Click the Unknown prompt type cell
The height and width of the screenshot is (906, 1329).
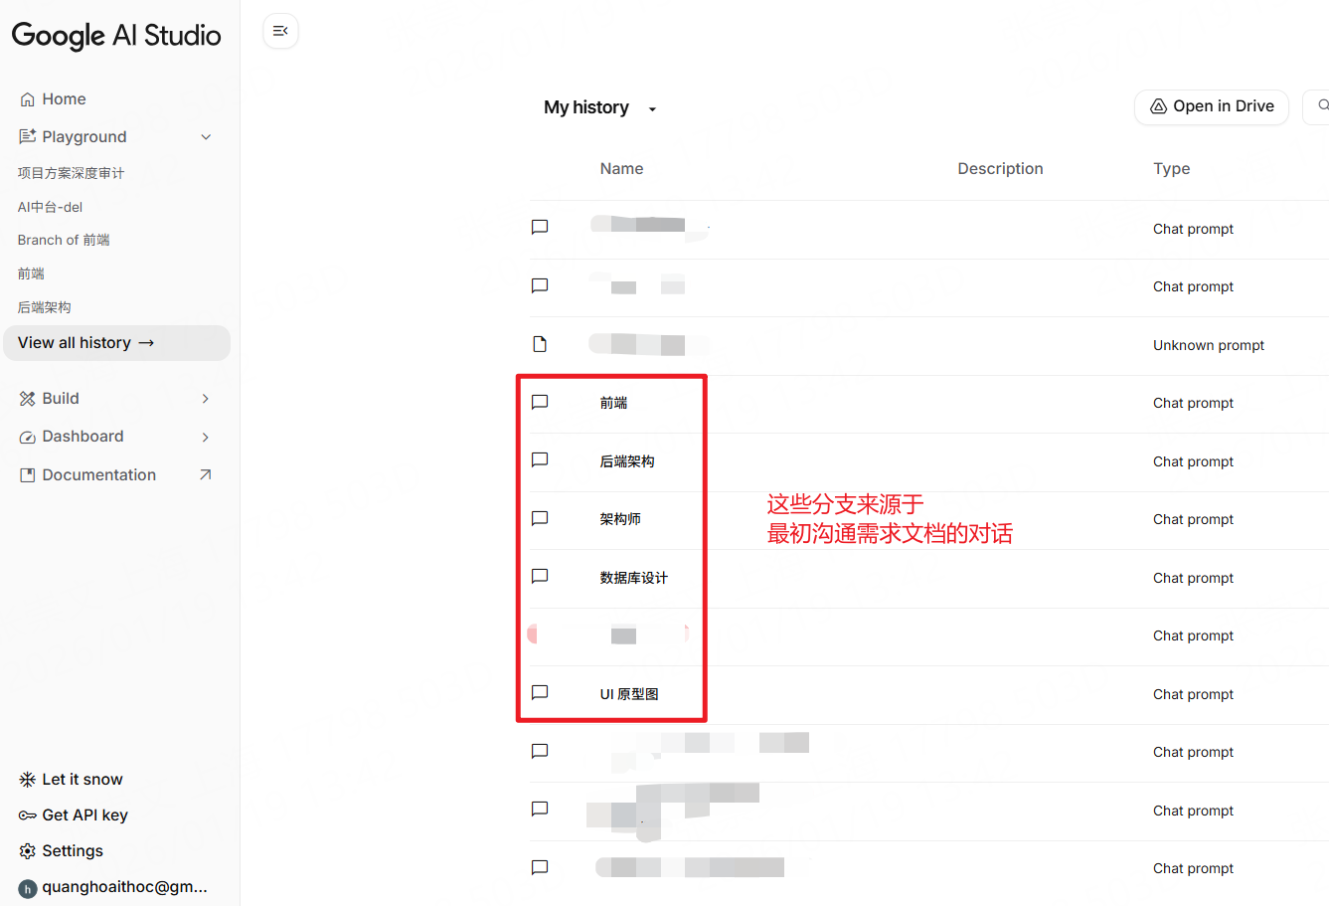1209,345
